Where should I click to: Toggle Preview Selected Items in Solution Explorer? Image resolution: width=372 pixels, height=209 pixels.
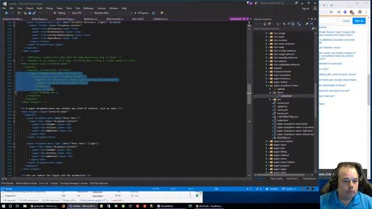click(x=312, y=24)
